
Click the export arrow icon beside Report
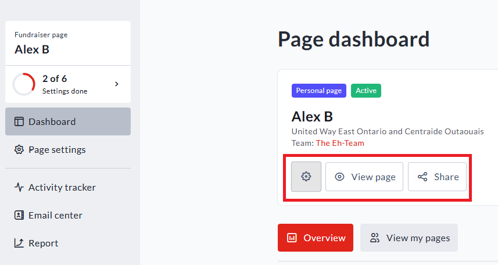coord(19,243)
